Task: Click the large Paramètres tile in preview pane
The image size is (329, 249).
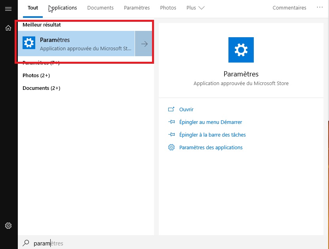Action: (241, 50)
